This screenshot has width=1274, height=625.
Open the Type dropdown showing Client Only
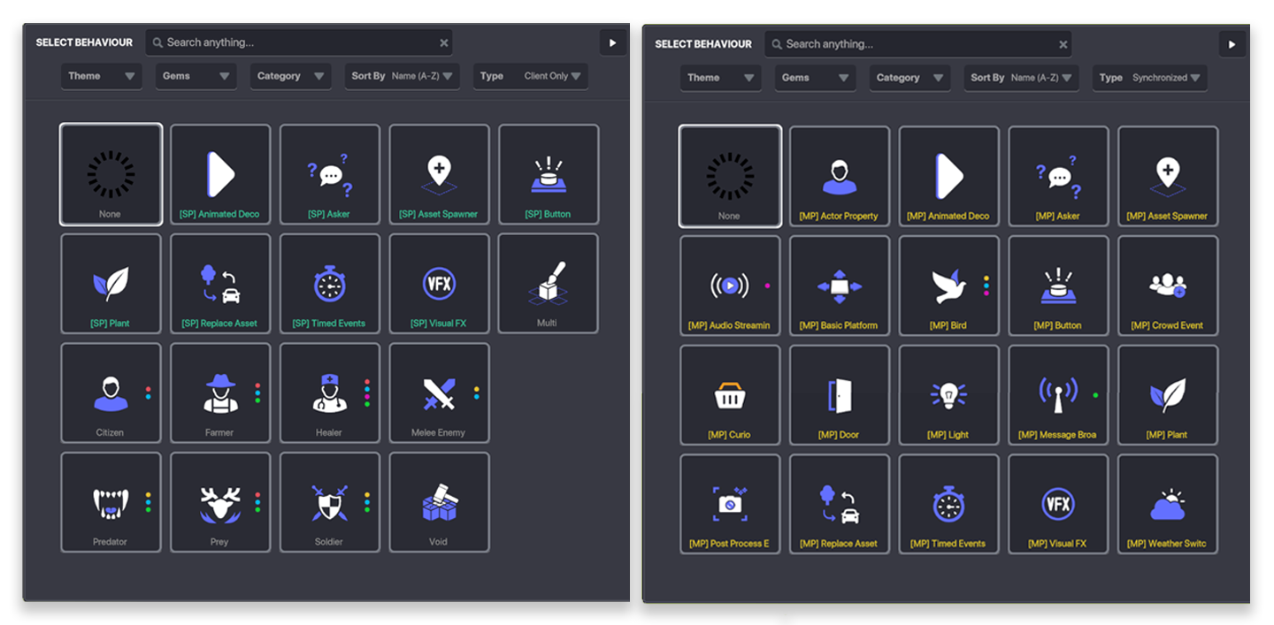[x=531, y=76]
